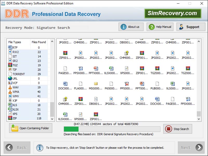Click the Next button
Screen dimensions: 208x156
[x=191, y=147]
